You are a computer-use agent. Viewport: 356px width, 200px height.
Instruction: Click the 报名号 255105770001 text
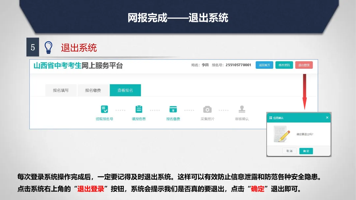coord(239,65)
